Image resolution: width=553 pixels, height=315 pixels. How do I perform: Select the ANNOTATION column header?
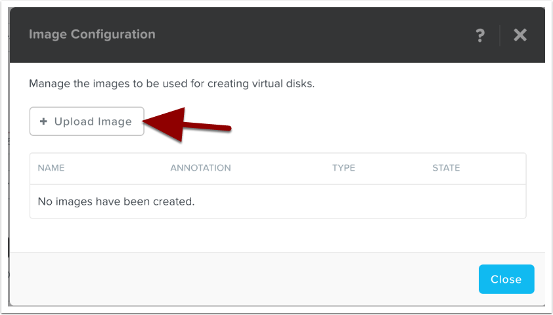click(x=200, y=168)
